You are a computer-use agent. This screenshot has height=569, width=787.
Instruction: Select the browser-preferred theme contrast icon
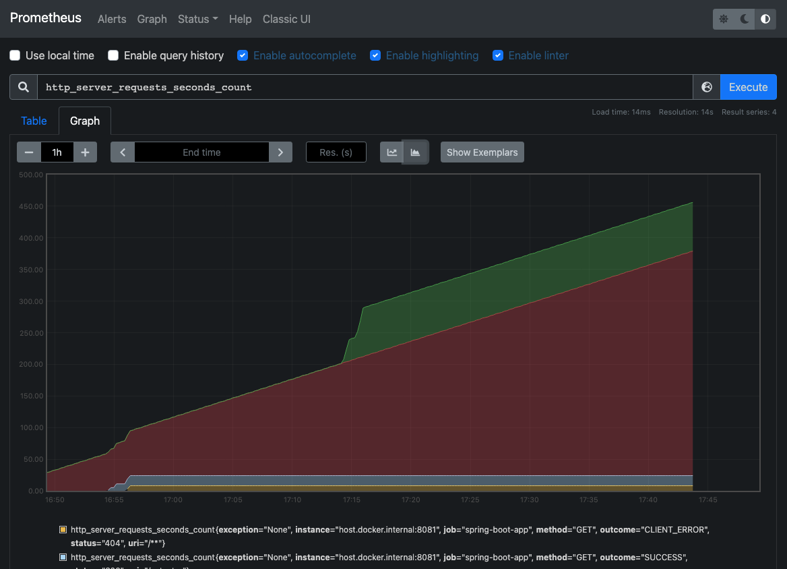pos(765,19)
